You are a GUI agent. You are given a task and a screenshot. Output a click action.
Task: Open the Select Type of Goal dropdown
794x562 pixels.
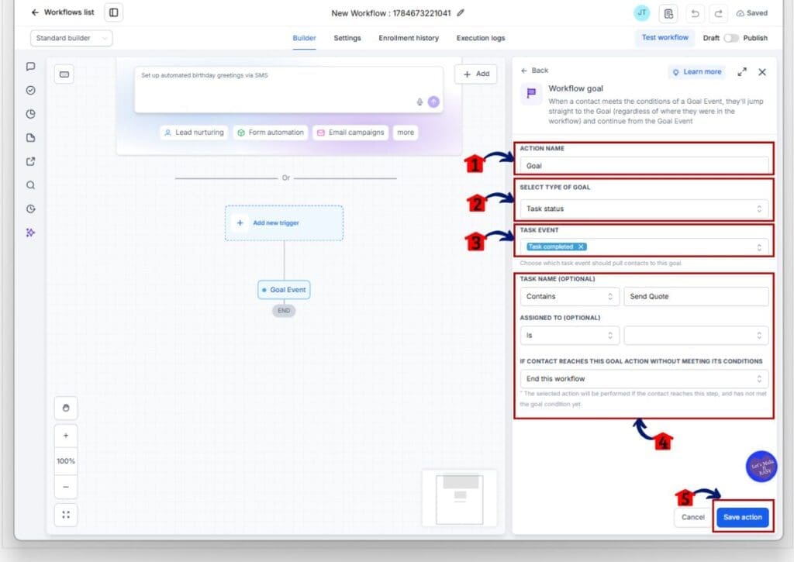click(x=644, y=209)
